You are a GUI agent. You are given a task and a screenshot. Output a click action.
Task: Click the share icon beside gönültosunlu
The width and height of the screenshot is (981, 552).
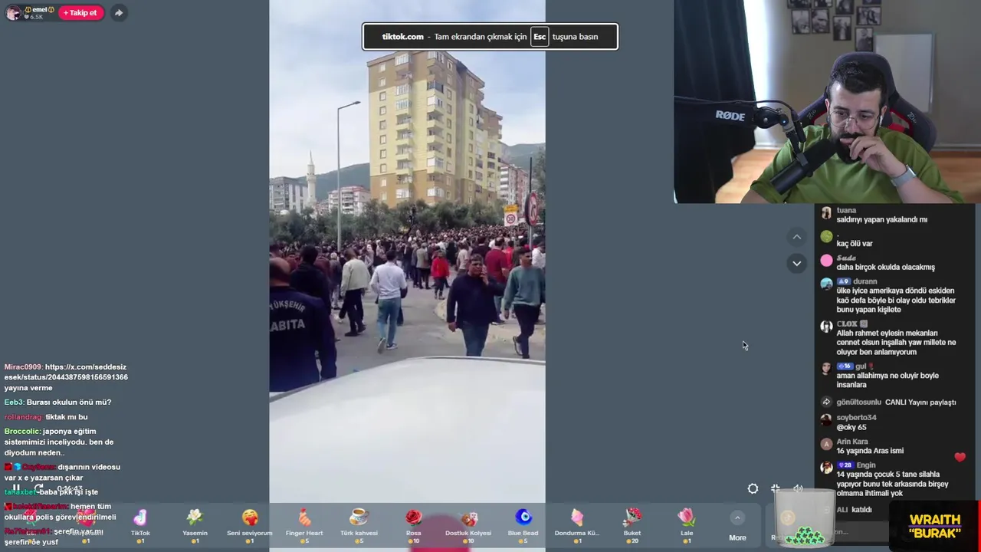tap(826, 402)
